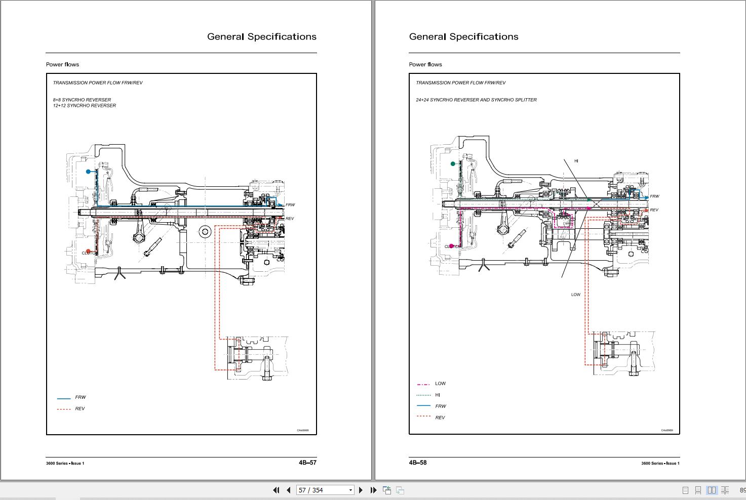Click the CAst6968 figure reference code
746x500 pixels.
click(303, 431)
